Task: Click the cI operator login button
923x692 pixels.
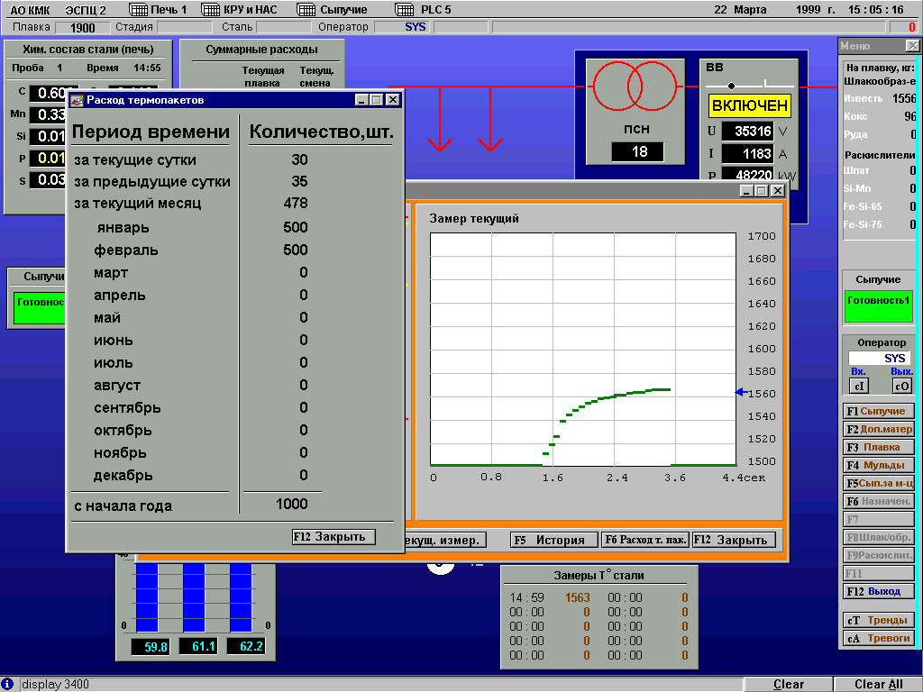Action: point(859,386)
